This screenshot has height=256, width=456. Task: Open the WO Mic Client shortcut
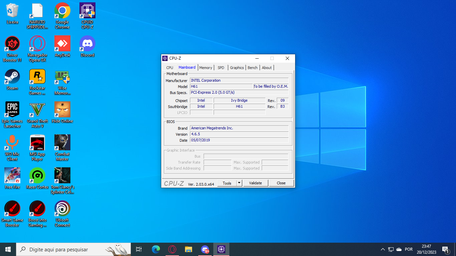point(12,148)
